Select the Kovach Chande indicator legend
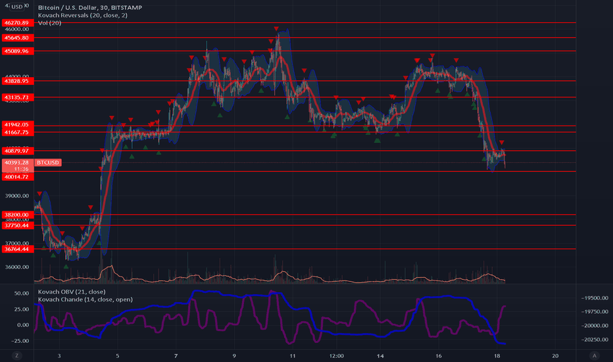The width and height of the screenshot is (613, 362). click(x=86, y=299)
